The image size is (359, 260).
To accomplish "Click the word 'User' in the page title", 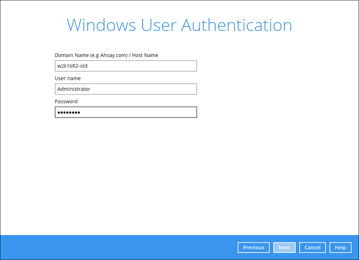I will (x=158, y=25).
